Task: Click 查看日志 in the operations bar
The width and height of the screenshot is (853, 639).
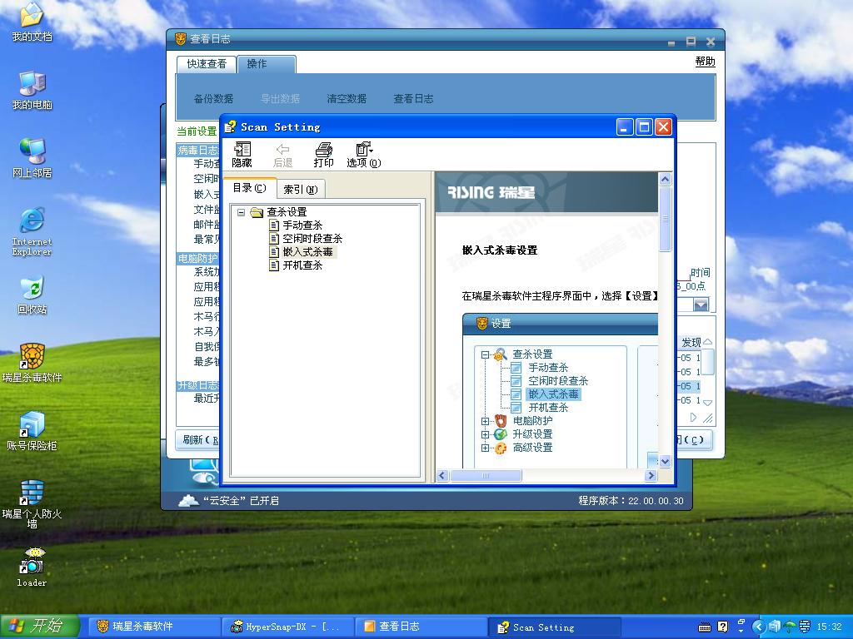Action: point(413,99)
